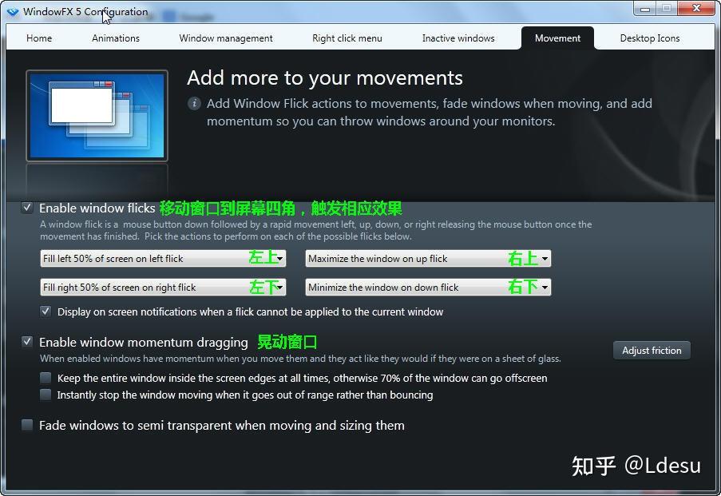The image size is (721, 496).
Task: Open the "Minimize the window on down flick" dropdown
Action: pyautogui.click(x=545, y=287)
